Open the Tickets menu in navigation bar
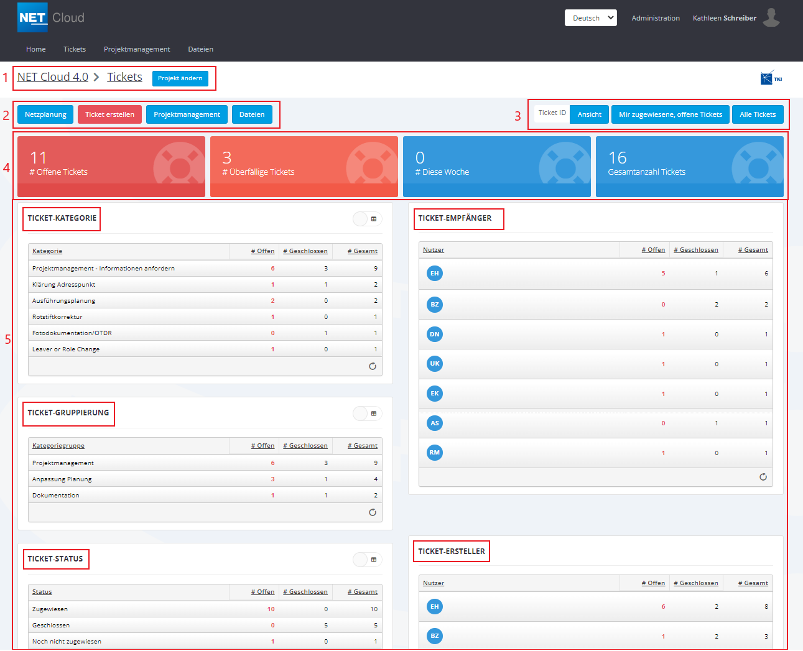The width and height of the screenshot is (803, 651). click(75, 49)
